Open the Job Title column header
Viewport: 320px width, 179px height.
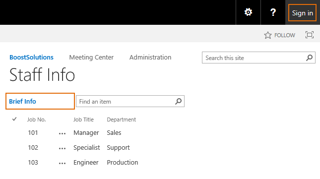pyautogui.click(x=83, y=119)
